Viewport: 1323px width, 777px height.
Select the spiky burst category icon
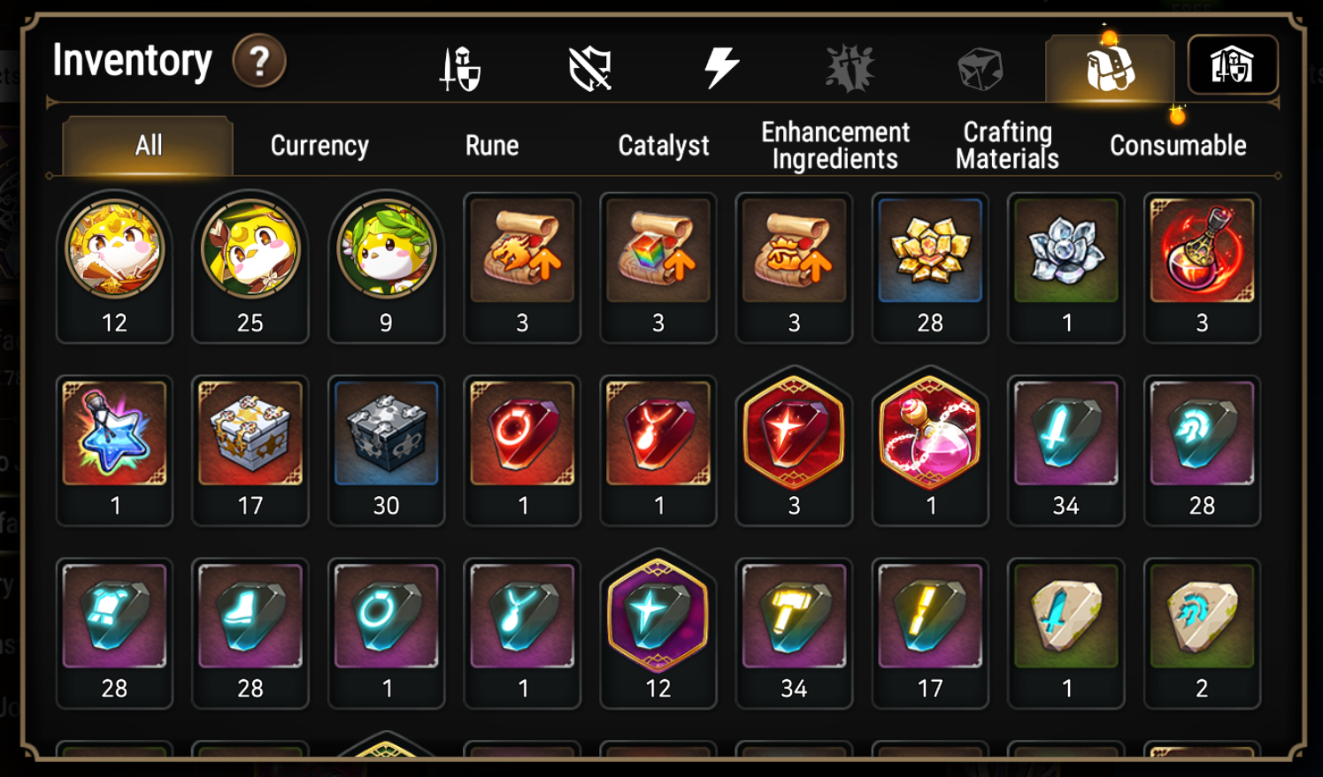(x=850, y=68)
